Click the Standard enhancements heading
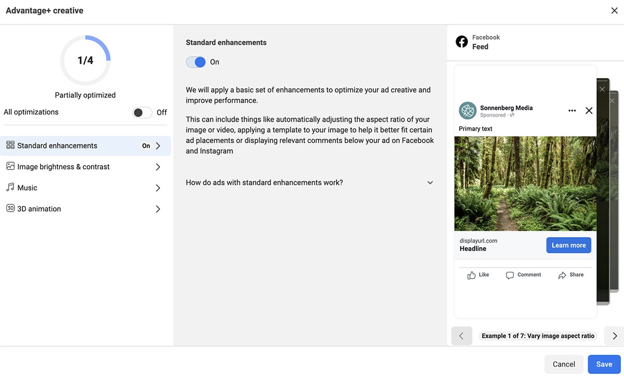Screen dimensions: 624x377 point(226,43)
